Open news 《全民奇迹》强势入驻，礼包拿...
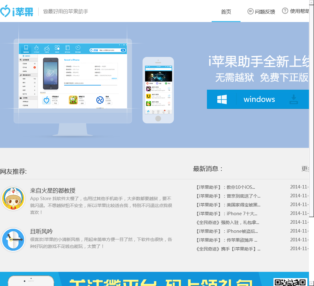The width and height of the screenshot is (314, 286). tap(228, 222)
